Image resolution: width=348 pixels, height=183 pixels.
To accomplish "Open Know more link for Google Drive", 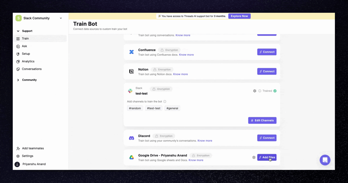I will pos(196,160).
